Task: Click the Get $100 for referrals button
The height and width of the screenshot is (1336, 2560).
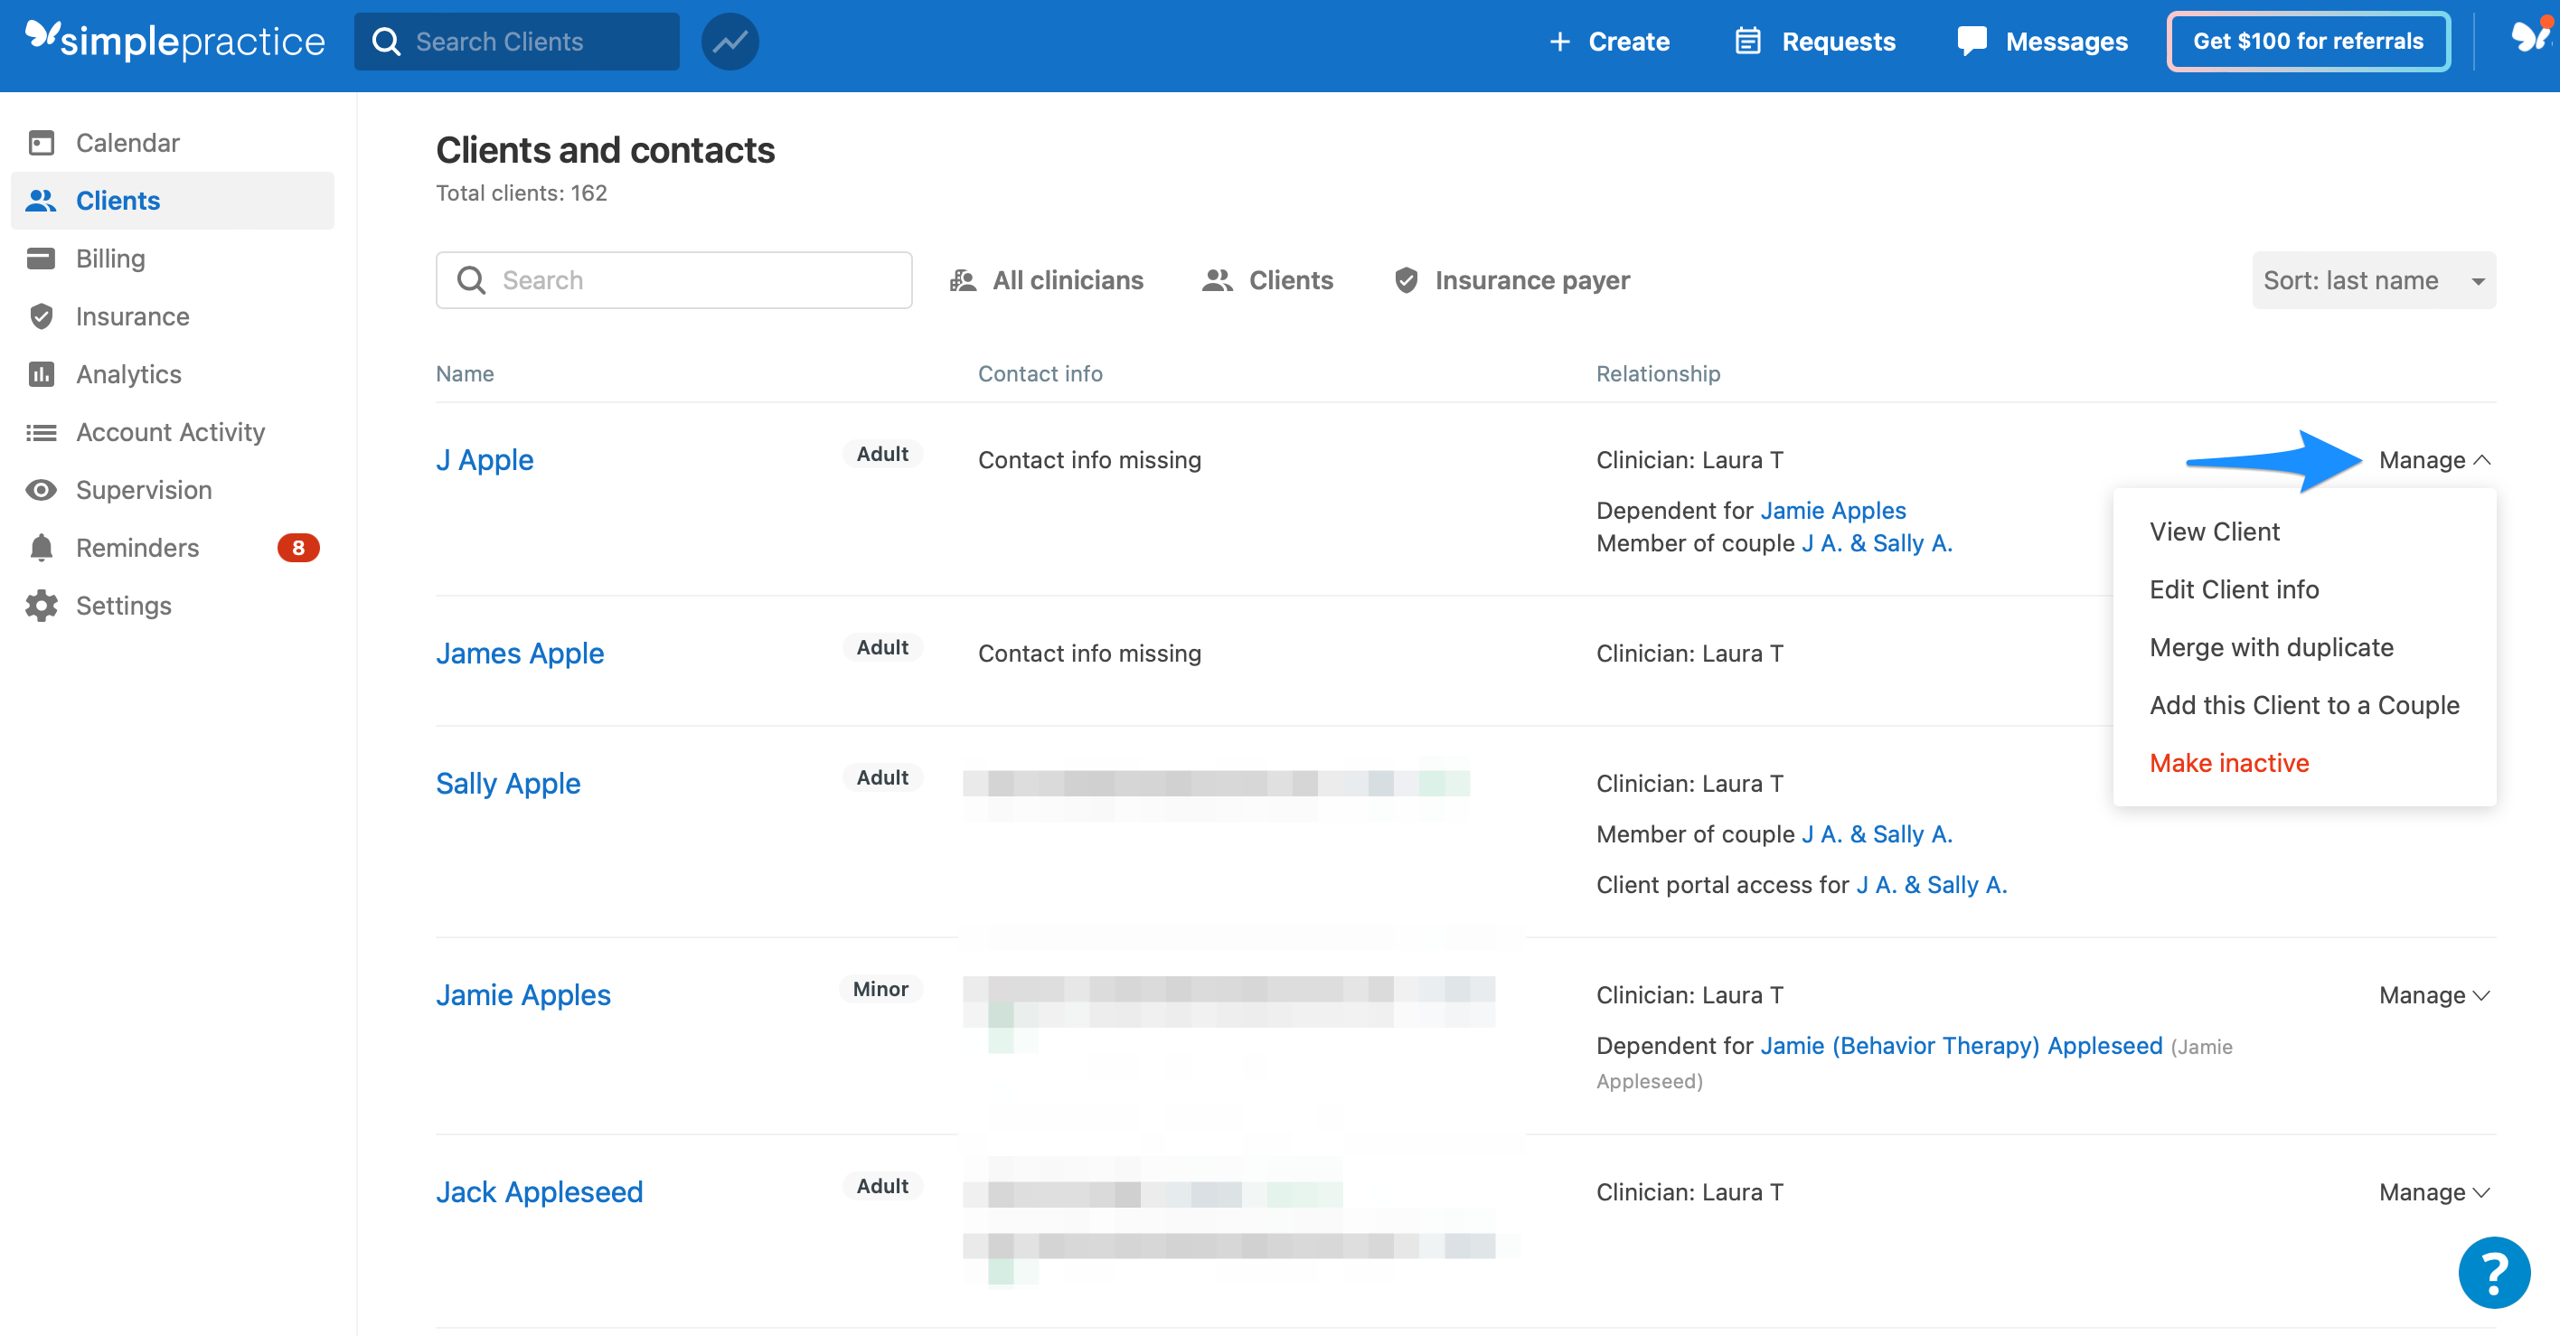Action: click(x=2308, y=41)
